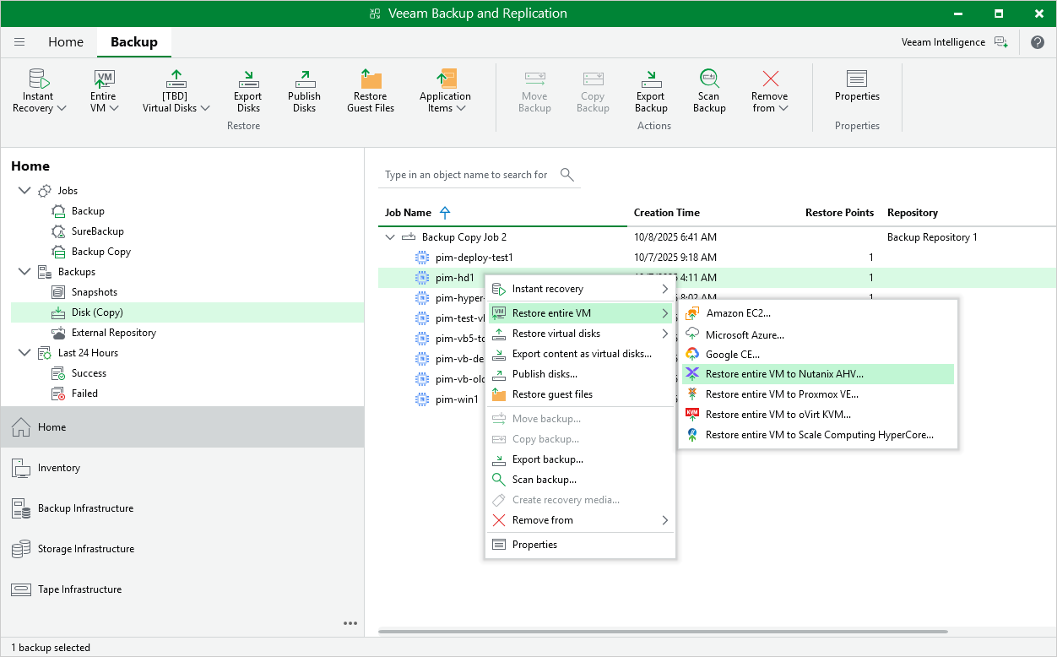Select Properties in context menu

[x=580, y=545]
